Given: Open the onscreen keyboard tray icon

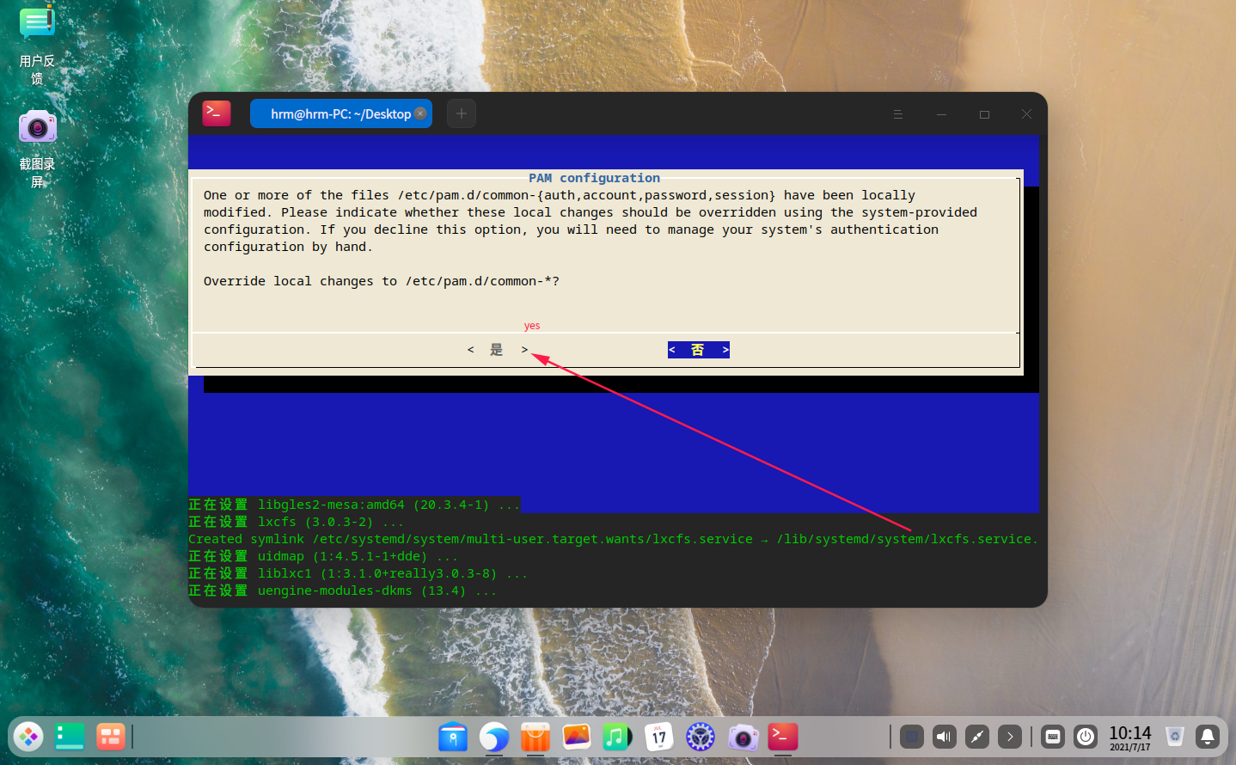Looking at the screenshot, I should click(x=1053, y=737).
